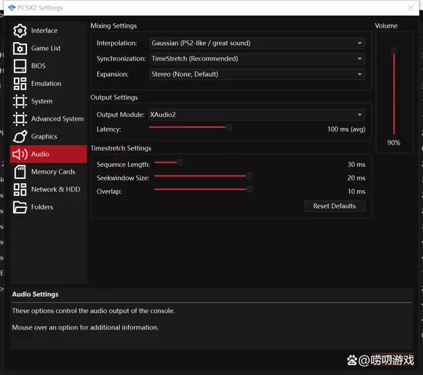Open Memory Cards settings
Viewport: 423px width, 375px height.
point(48,172)
